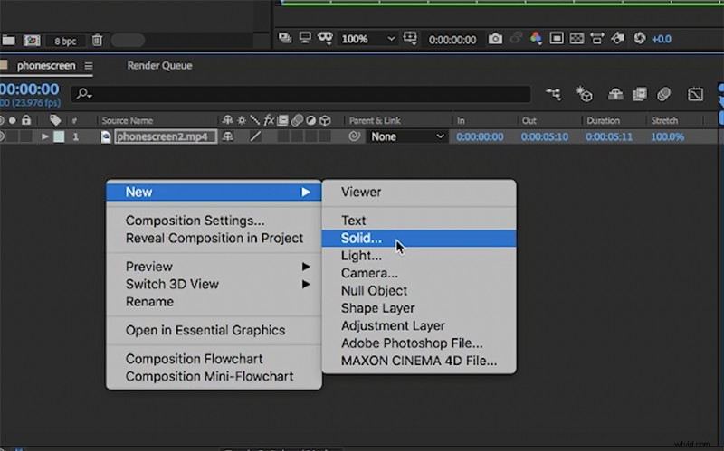Click the 8 bpc color depth button
Image resolution: width=724 pixels, height=451 pixels.
(x=65, y=41)
